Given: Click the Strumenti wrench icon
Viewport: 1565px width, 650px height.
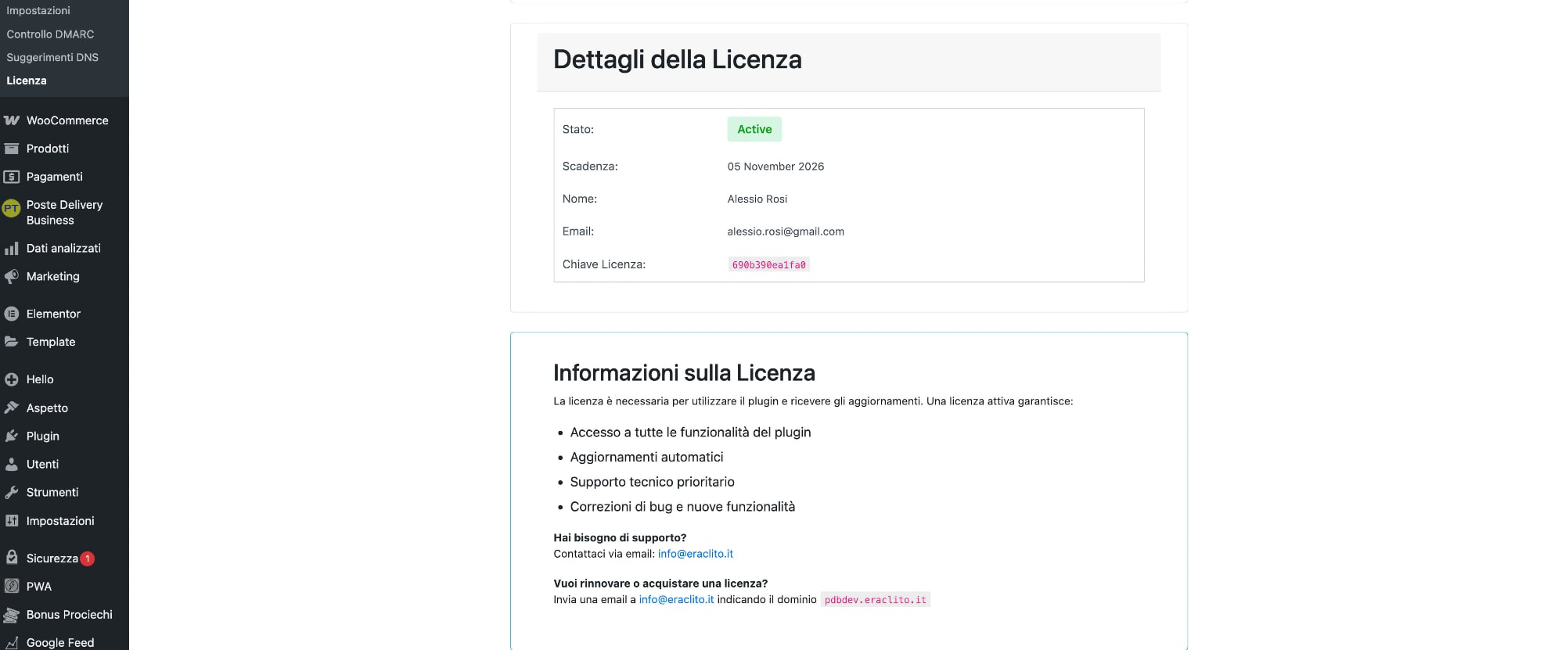Looking at the screenshot, I should pos(12,493).
